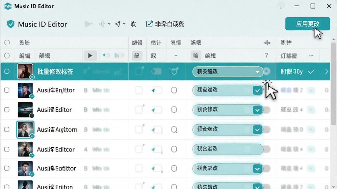
Task: Click the vertical scrollbar thumb
Action: click(333, 84)
